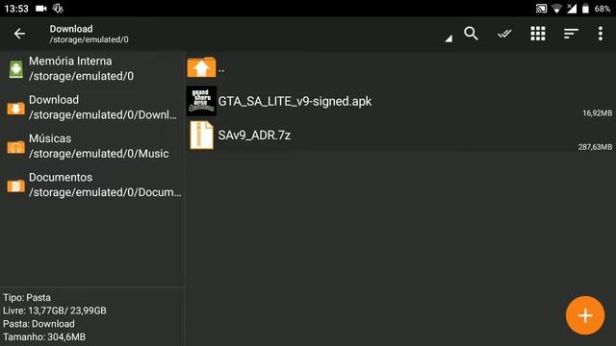Tap the orange plus floating button
Image resolution: width=616 pixels, height=346 pixels.
(x=585, y=315)
